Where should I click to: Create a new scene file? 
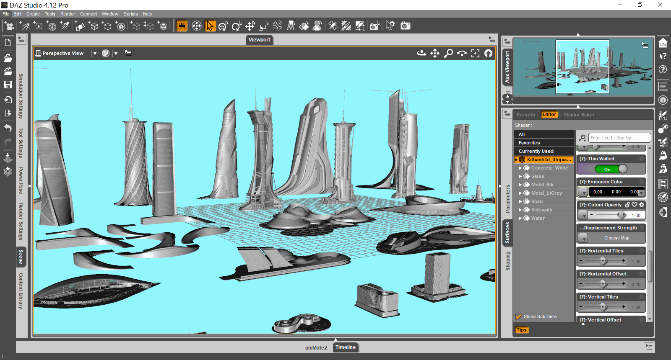click(8, 42)
